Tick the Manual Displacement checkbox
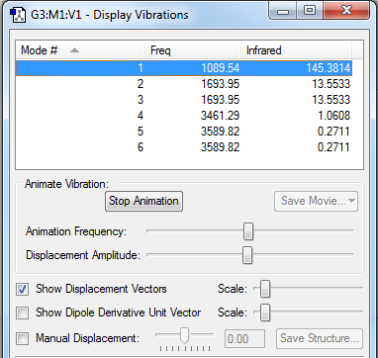This screenshot has width=378, height=358. pos(23,338)
